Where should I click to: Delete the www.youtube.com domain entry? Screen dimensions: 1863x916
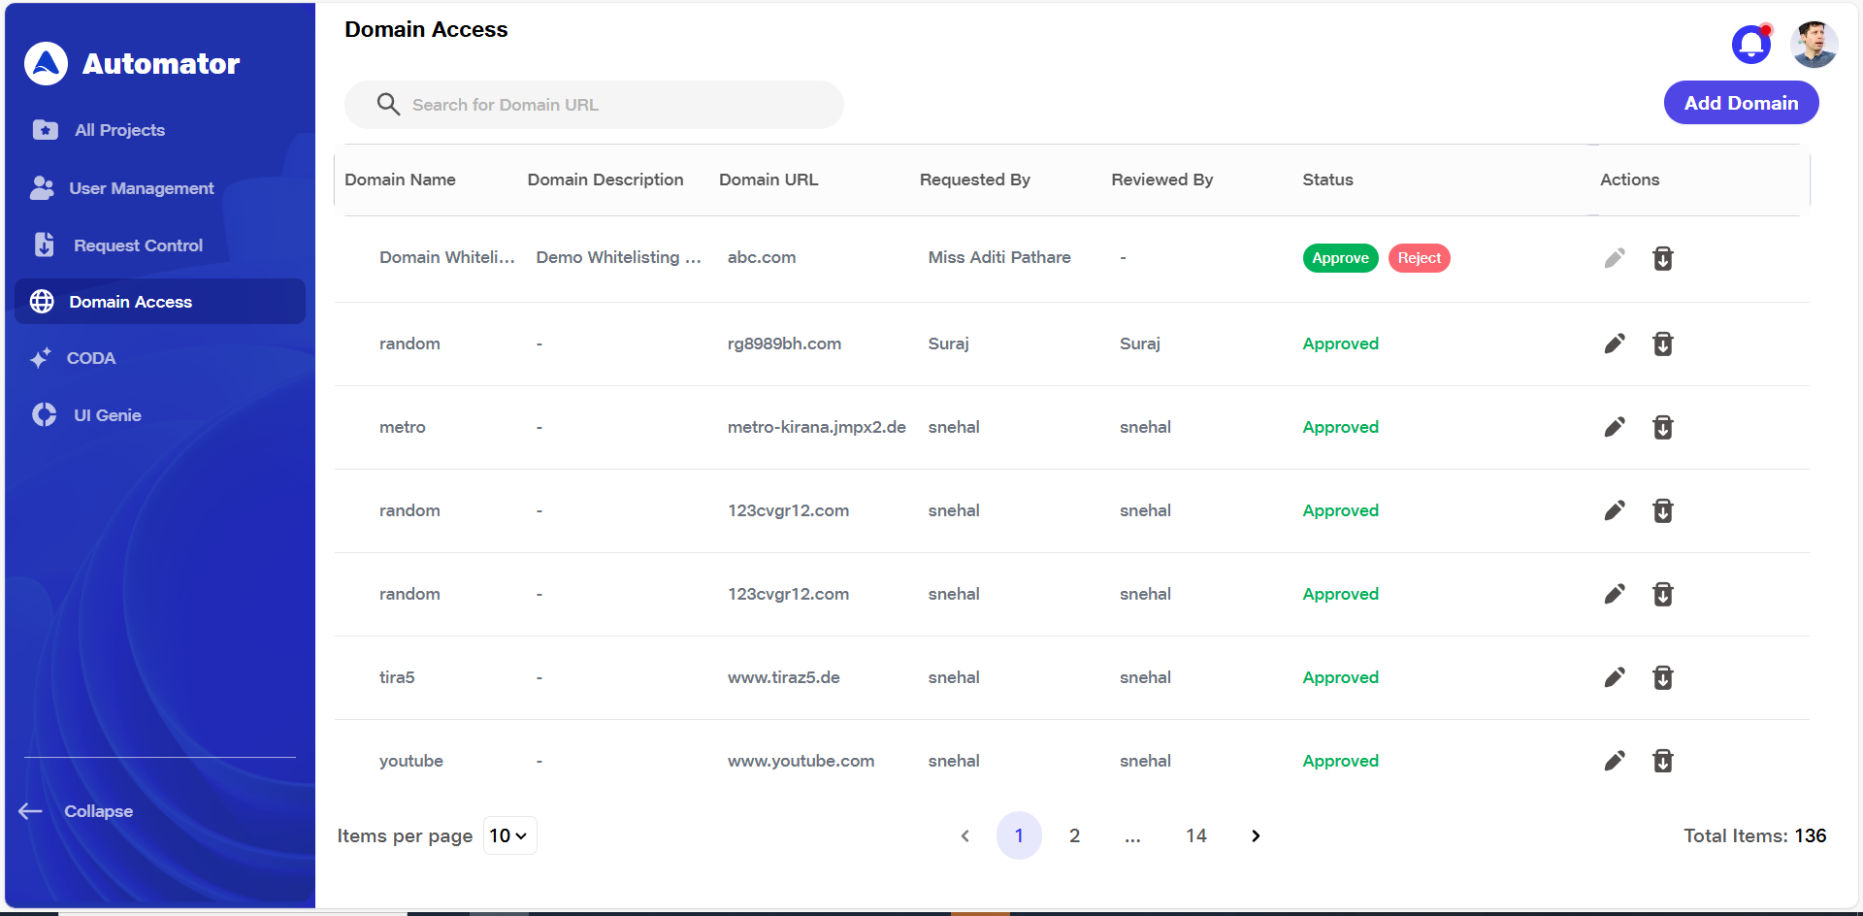(1662, 762)
